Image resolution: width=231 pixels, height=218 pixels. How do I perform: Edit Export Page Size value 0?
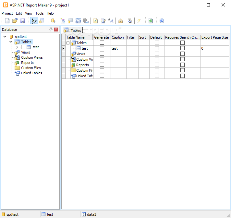coord(215,48)
